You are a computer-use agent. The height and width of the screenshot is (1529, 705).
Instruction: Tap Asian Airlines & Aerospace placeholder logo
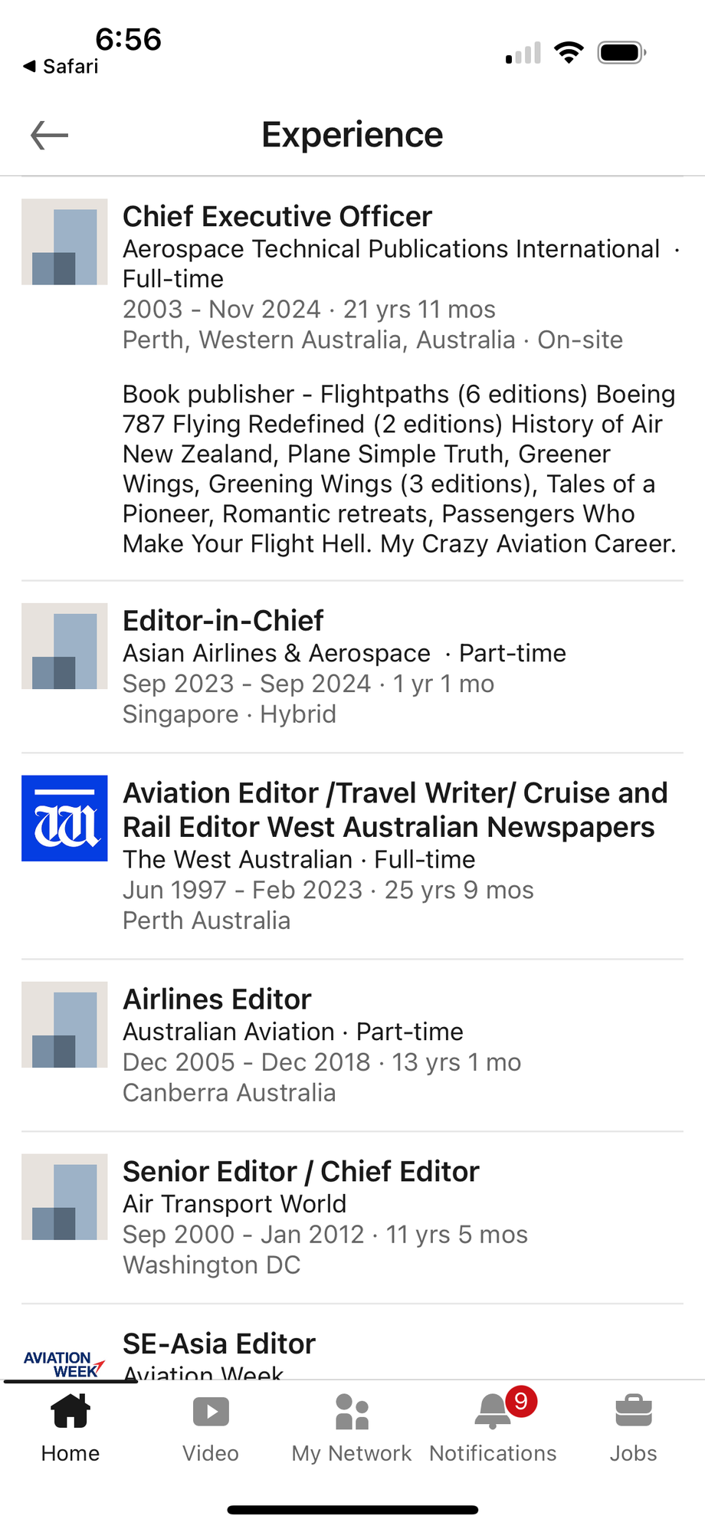(64, 646)
